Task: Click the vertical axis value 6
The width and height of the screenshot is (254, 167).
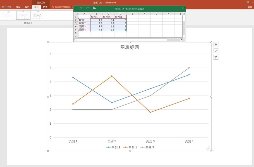Action: click(50, 54)
